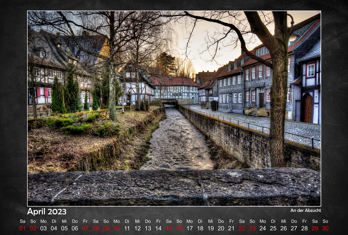The width and height of the screenshot is (348, 235).
Task: Click red holiday date 07
Action: click(x=85, y=228)
